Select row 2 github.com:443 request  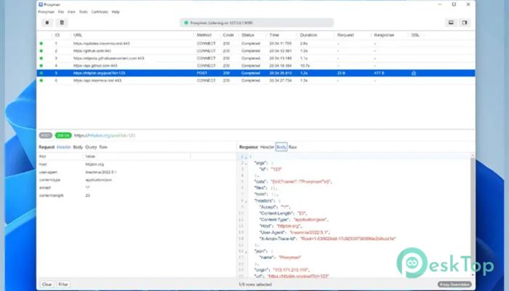[x=256, y=51]
